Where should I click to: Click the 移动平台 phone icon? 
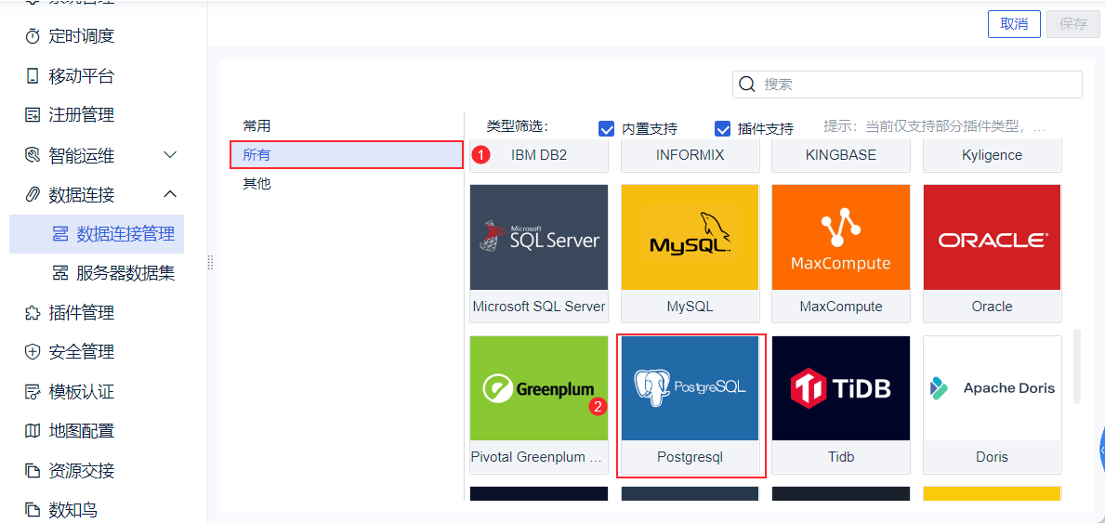(x=33, y=76)
